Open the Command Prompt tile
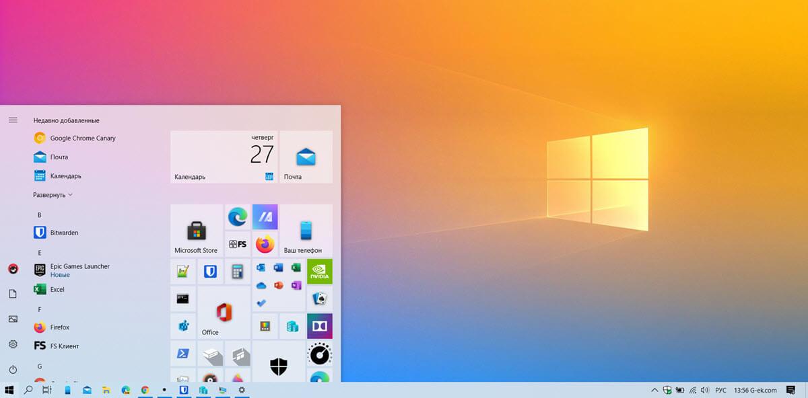Screen dimensions: 808x398 point(182,298)
